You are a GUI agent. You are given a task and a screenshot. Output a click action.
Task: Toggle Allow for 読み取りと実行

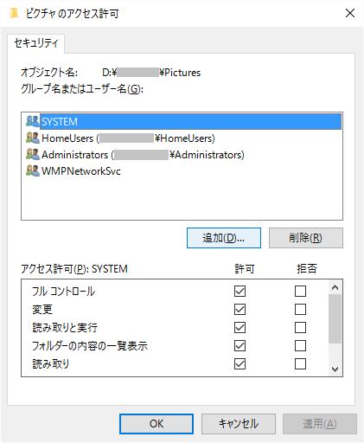[239, 328]
